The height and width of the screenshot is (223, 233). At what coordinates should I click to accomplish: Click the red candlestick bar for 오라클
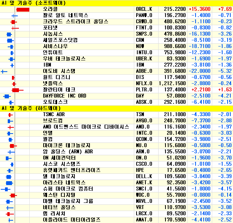click(x=23, y=10)
